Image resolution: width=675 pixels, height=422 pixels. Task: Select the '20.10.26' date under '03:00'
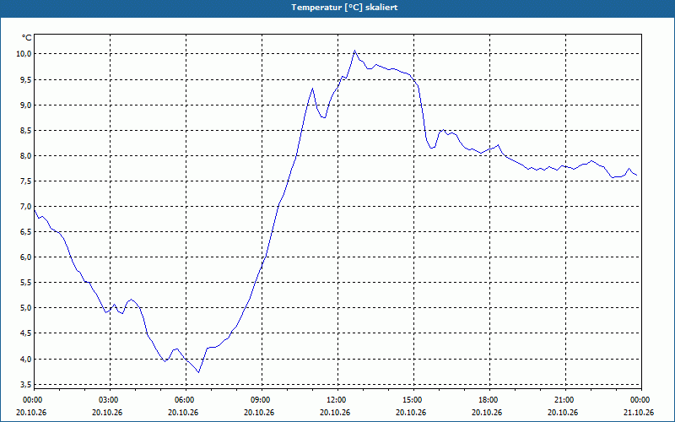click(107, 413)
